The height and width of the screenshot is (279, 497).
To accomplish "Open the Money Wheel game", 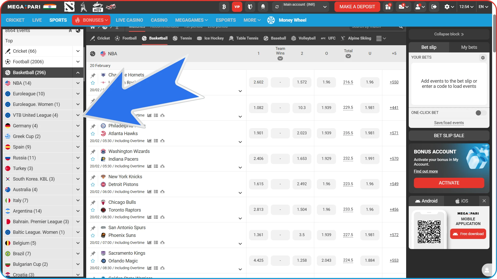I will click(293, 20).
